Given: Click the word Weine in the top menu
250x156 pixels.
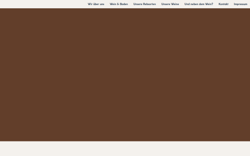Looking at the screenshot, I should (x=175, y=4).
